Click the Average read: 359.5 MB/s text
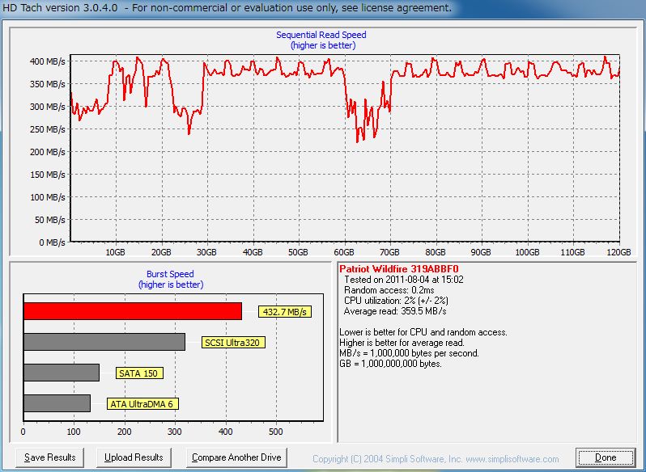Screen dimensions: 646x472 (395, 311)
